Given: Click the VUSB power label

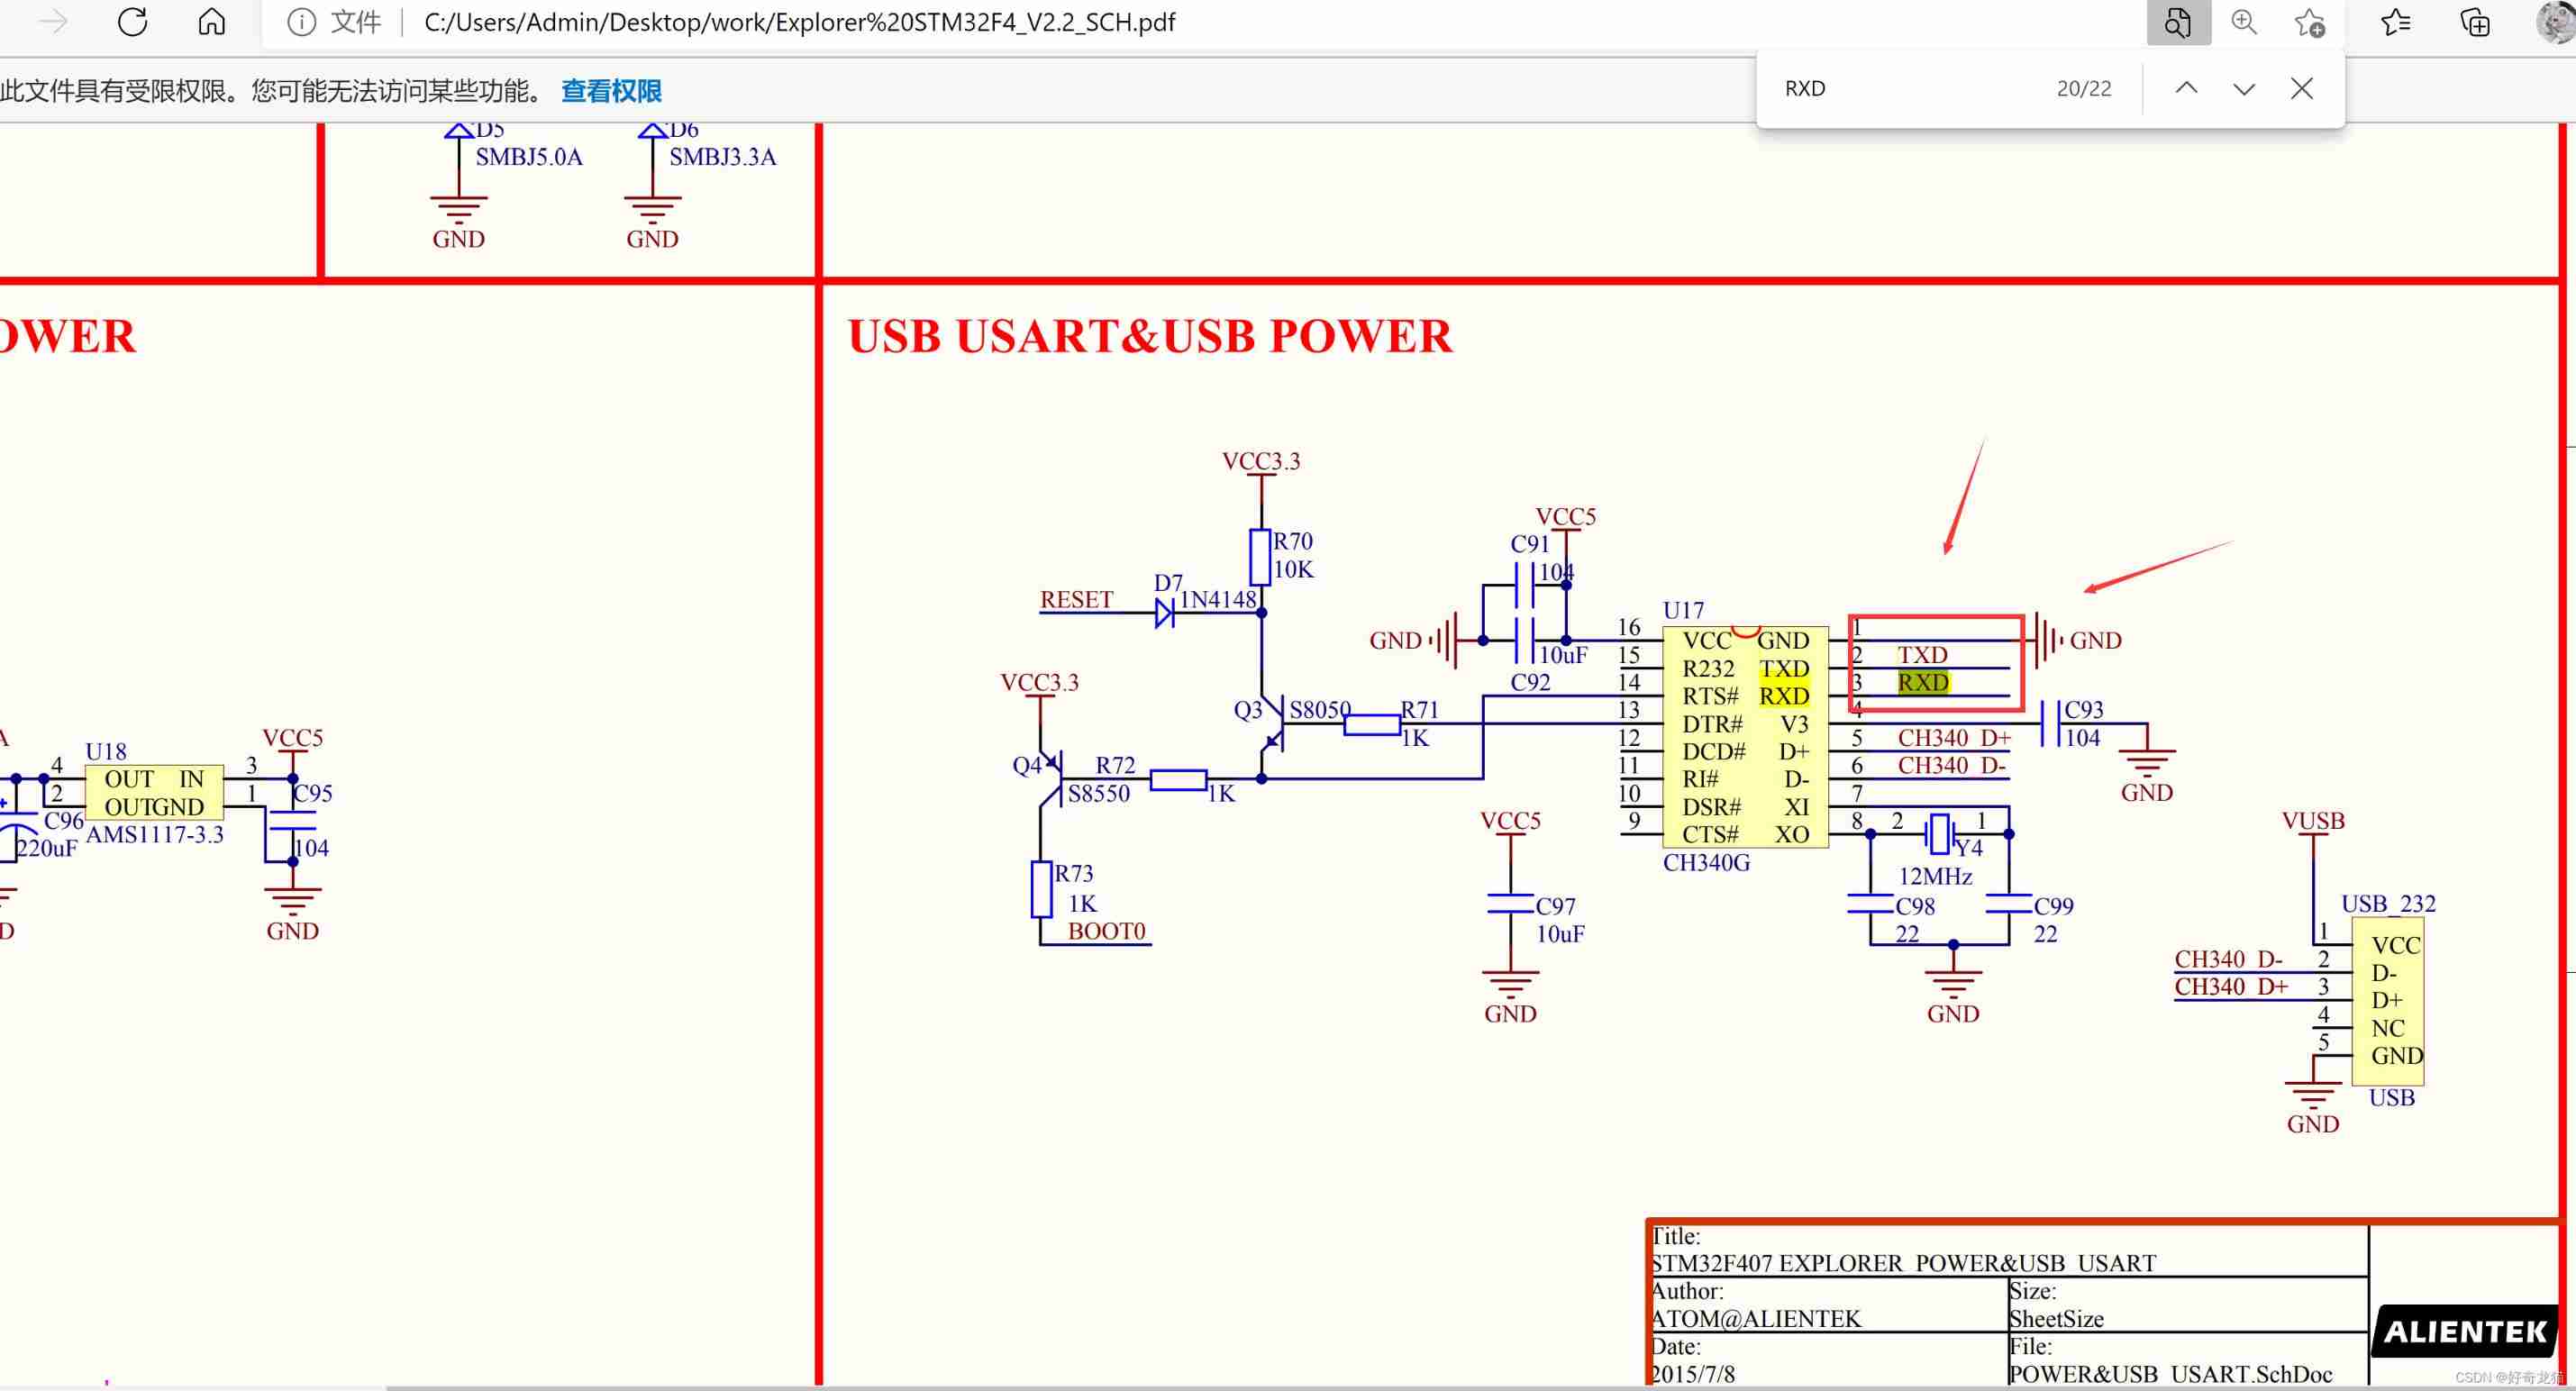Looking at the screenshot, I should click(x=2313, y=821).
